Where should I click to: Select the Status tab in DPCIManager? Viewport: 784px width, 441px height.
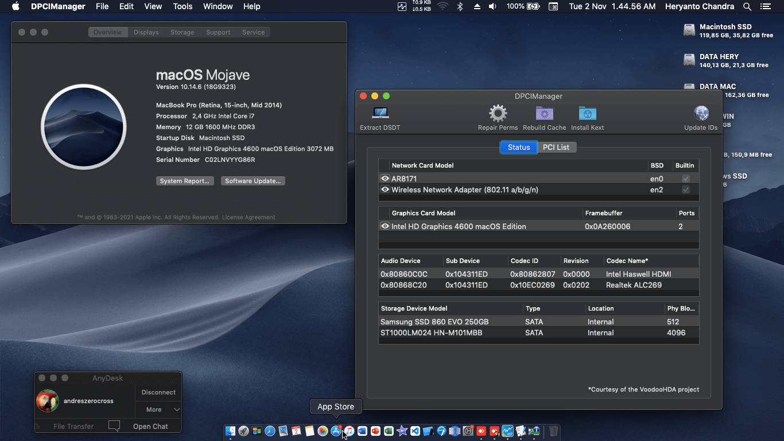pyautogui.click(x=519, y=147)
